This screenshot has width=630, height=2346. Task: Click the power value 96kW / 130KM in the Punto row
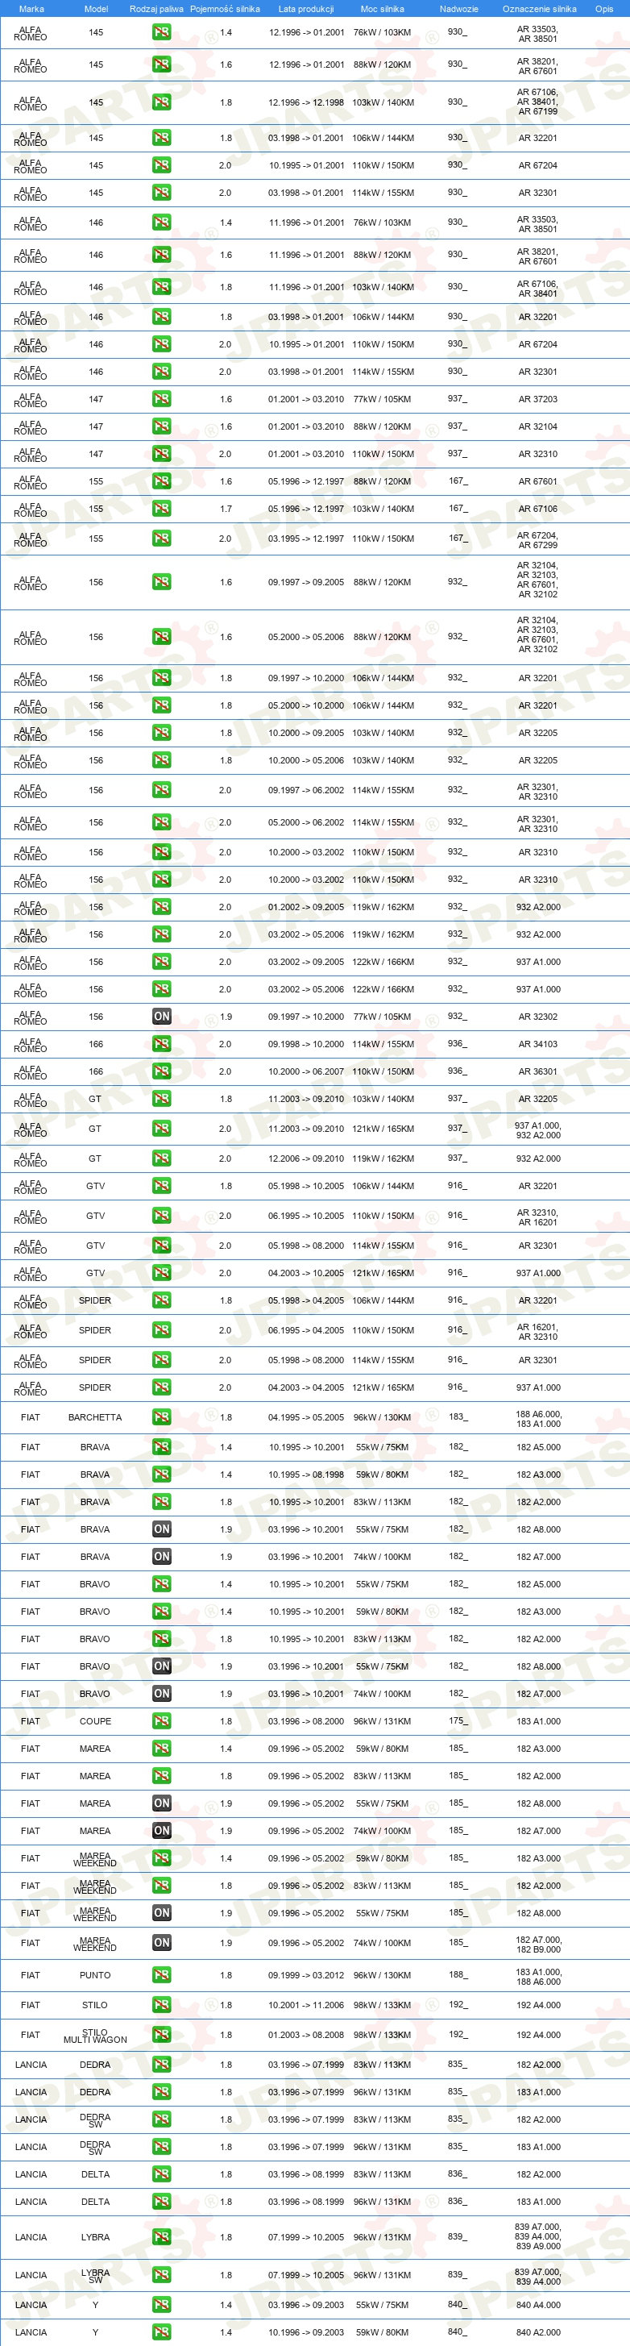(381, 1975)
